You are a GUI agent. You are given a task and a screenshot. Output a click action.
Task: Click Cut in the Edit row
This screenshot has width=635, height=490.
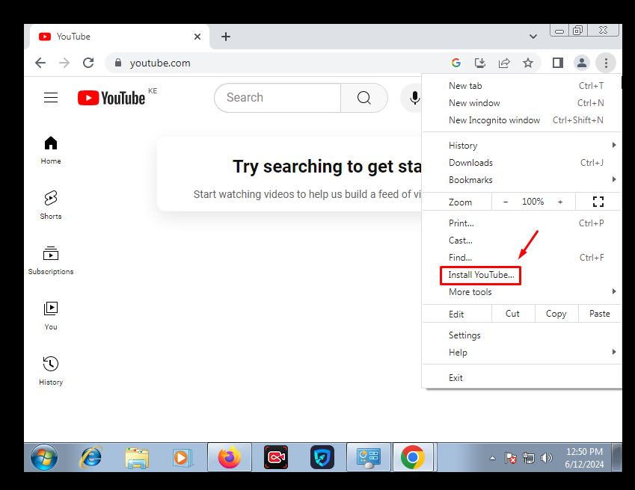tap(512, 314)
